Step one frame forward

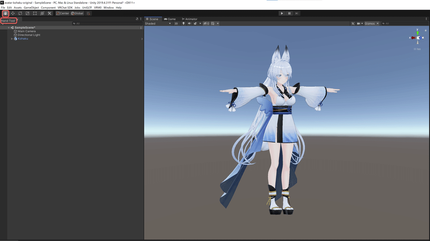[x=297, y=13]
